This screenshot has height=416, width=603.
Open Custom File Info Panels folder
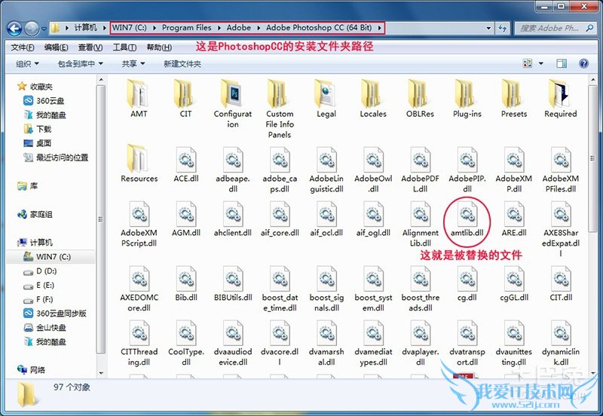tap(280, 109)
